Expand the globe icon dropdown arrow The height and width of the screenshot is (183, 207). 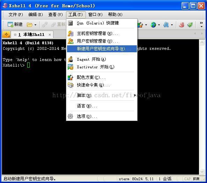159,25
